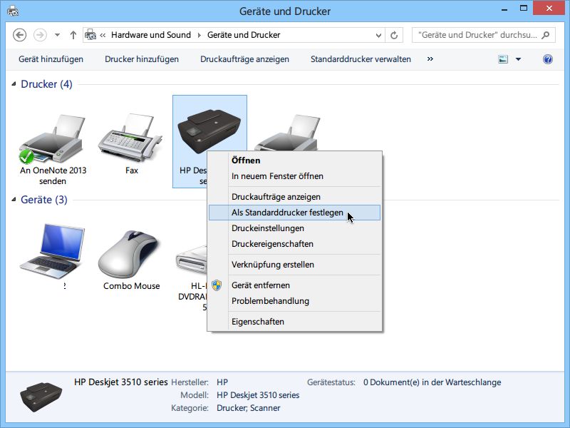Start Problembehandlung from context menu

pos(294,301)
